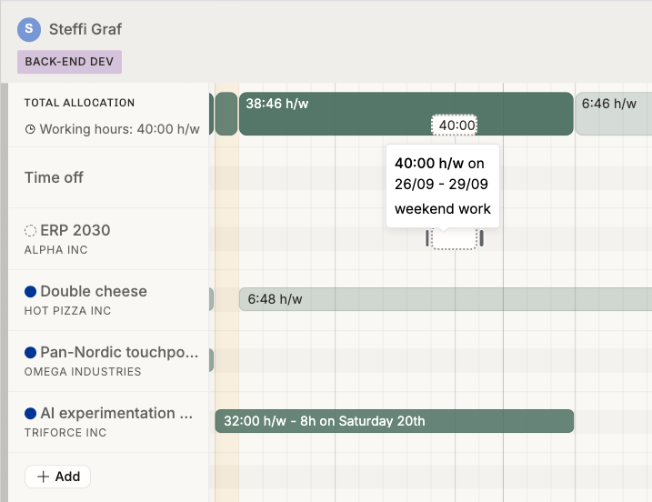Click the BACK-END DEV role tag

pyautogui.click(x=69, y=62)
